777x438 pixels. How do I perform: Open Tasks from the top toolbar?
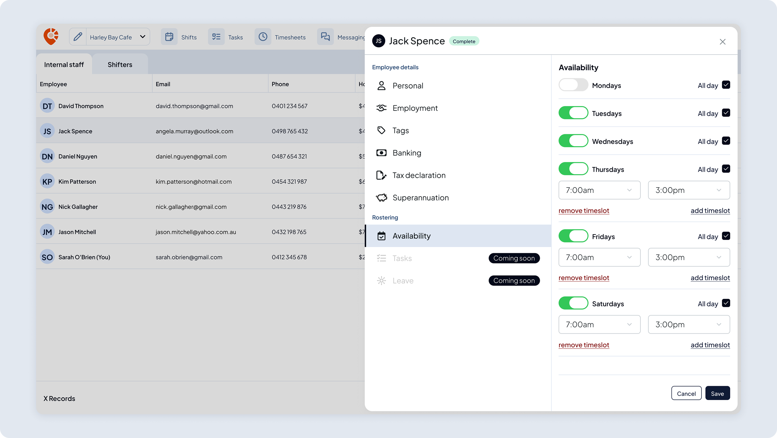coord(216,36)
